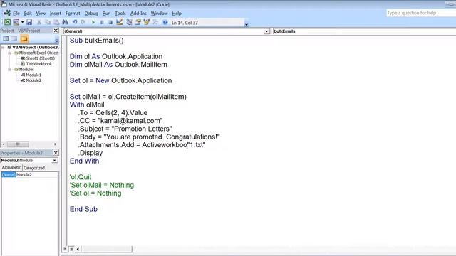This screenshot has height=256, width=456.
Task: Toggle Folders view in Project pane
Action: tap(24, 38)
